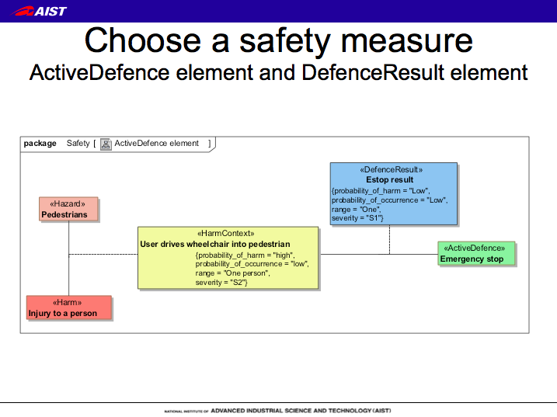
Task: Click the «Hazard» stereotype label
Action: [x=68, y=204]
